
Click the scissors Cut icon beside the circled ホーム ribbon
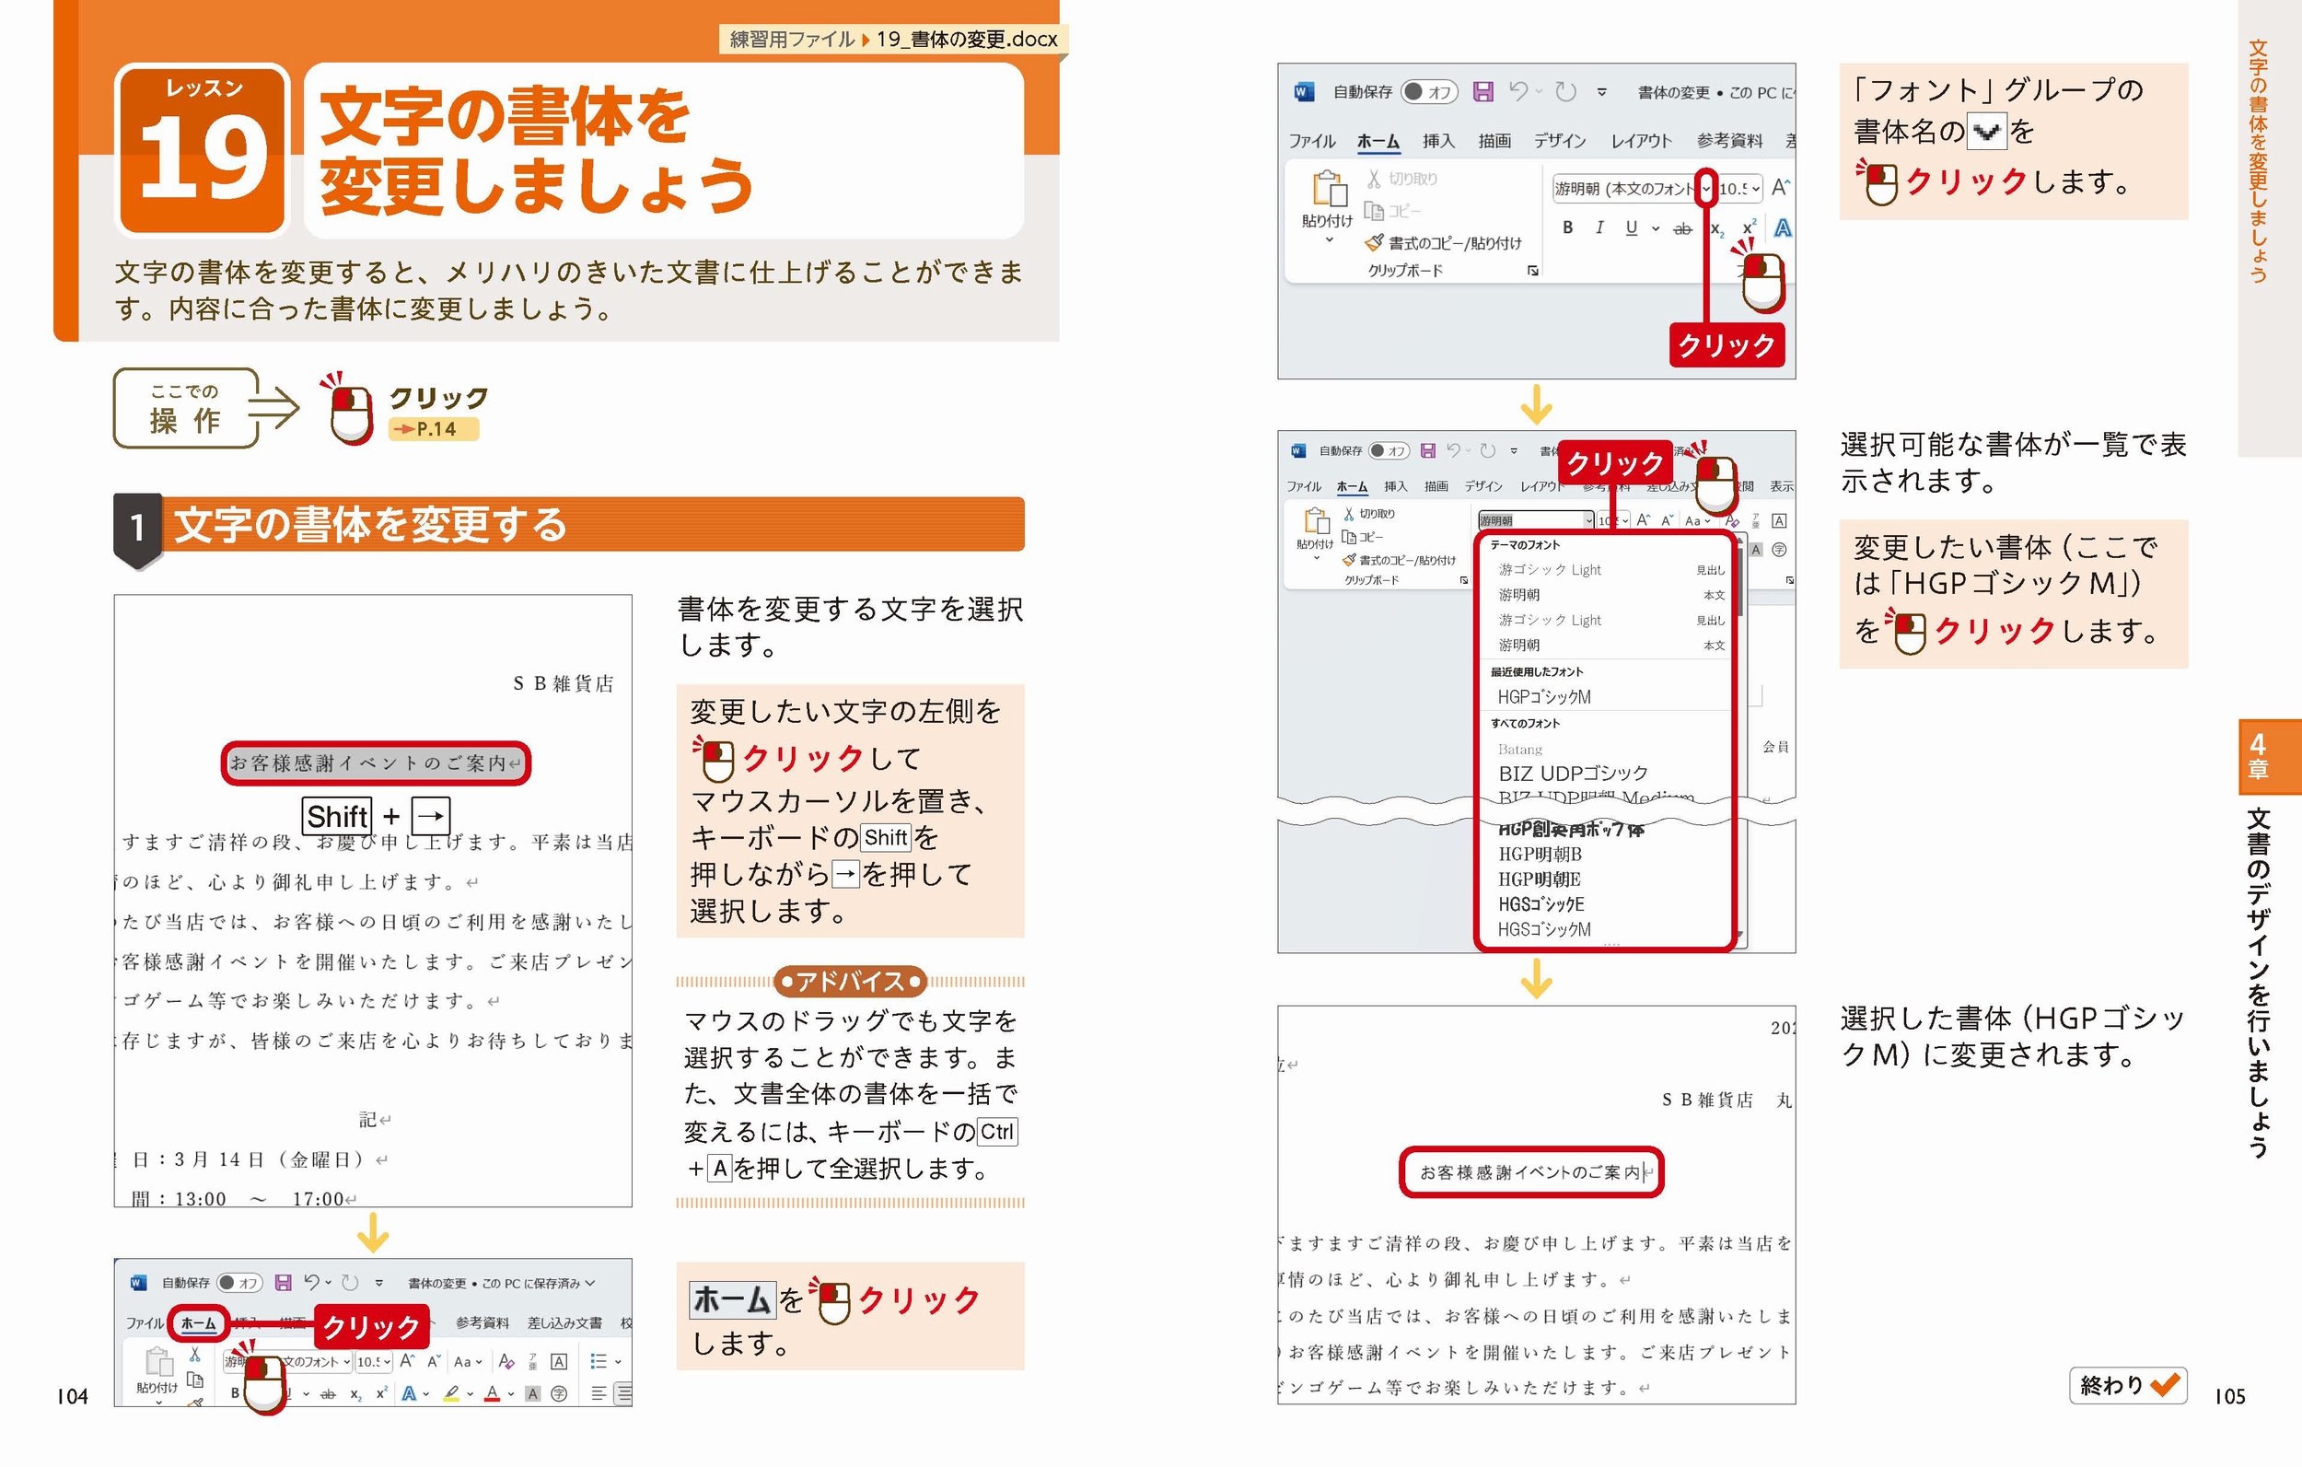(195, 1356)
